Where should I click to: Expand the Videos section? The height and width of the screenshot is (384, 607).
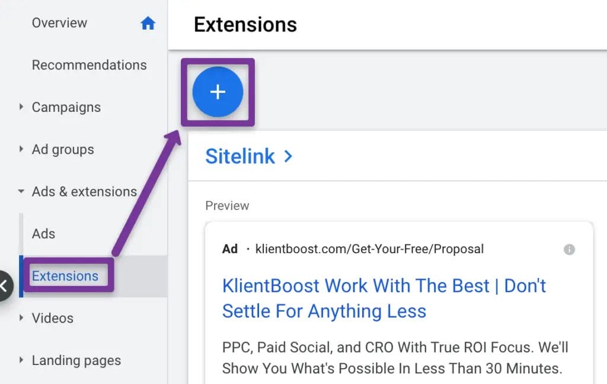pyautogui.click(x=21, y=318)
